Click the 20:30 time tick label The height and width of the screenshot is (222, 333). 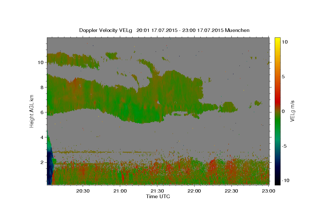click(83, 191)
